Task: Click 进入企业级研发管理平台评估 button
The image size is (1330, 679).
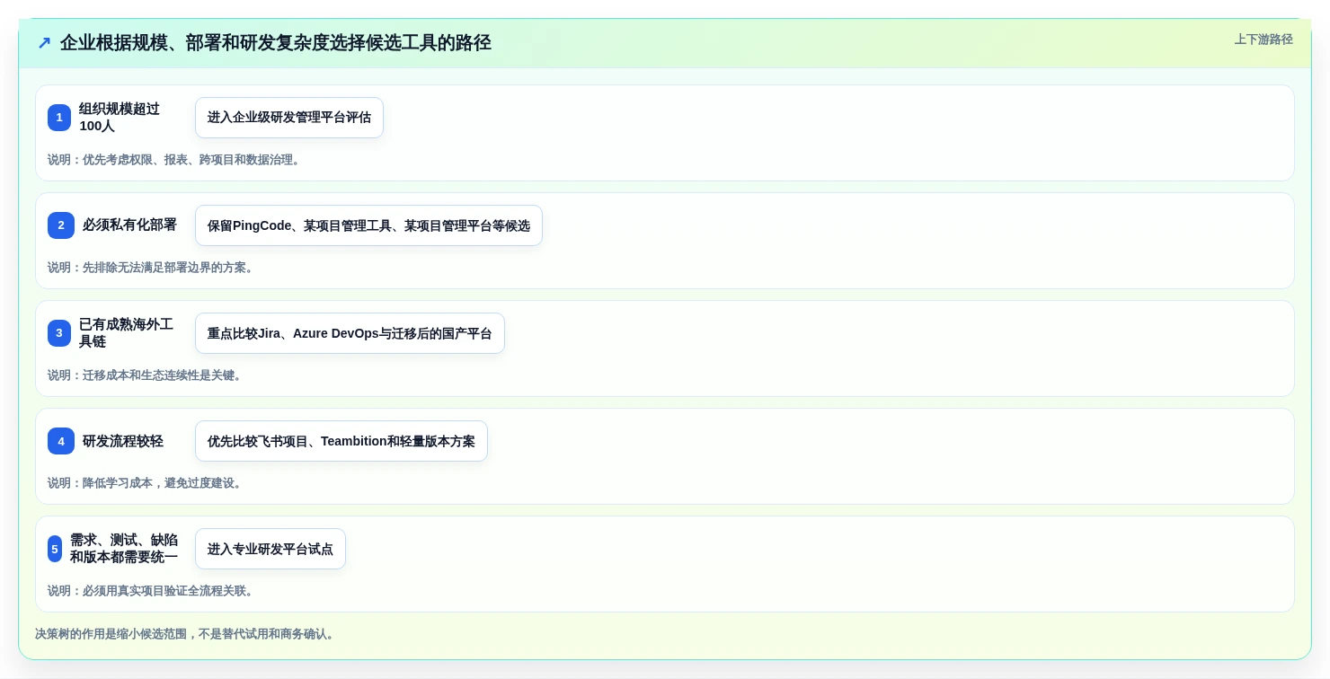Action: pos(289,118)
